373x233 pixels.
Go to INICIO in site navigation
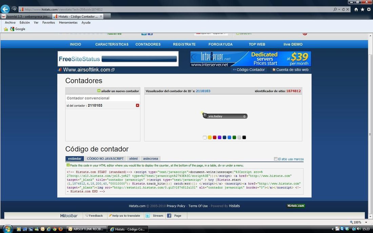[x=75, y=44]
